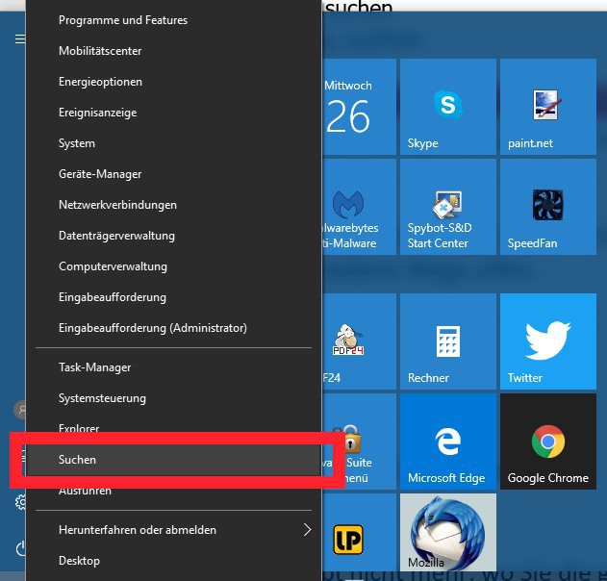Select Eingabeaufforderung (Administrator) entry
The height and width of the screenshot is (581, 607).
tap(152, 328)
